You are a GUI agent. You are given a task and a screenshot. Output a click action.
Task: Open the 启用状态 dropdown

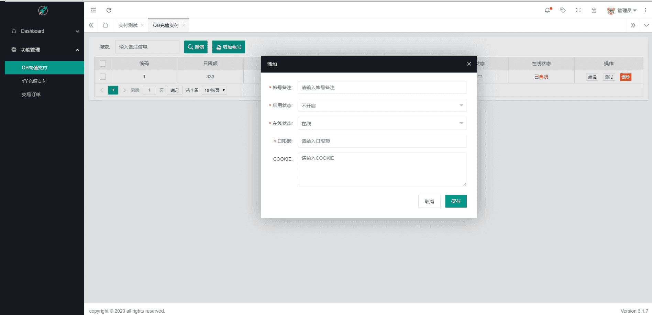382,105
